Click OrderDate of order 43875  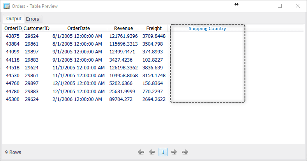77,36
